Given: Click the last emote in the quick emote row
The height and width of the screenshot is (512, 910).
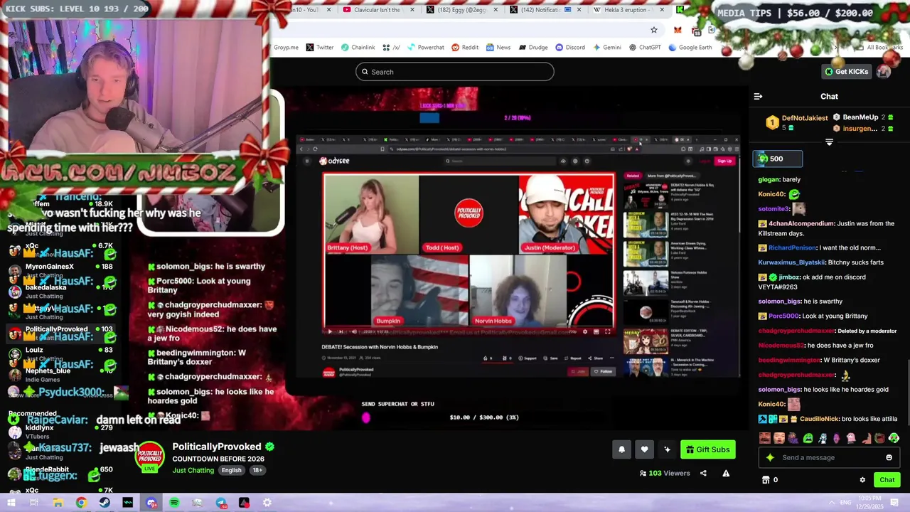Looking at the screenshot, I should (x=894, y=438).
